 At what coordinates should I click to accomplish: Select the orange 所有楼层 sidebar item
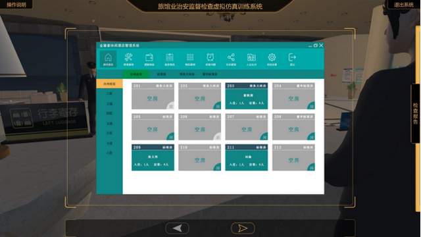pyautogui.click(x=109, y=84)
